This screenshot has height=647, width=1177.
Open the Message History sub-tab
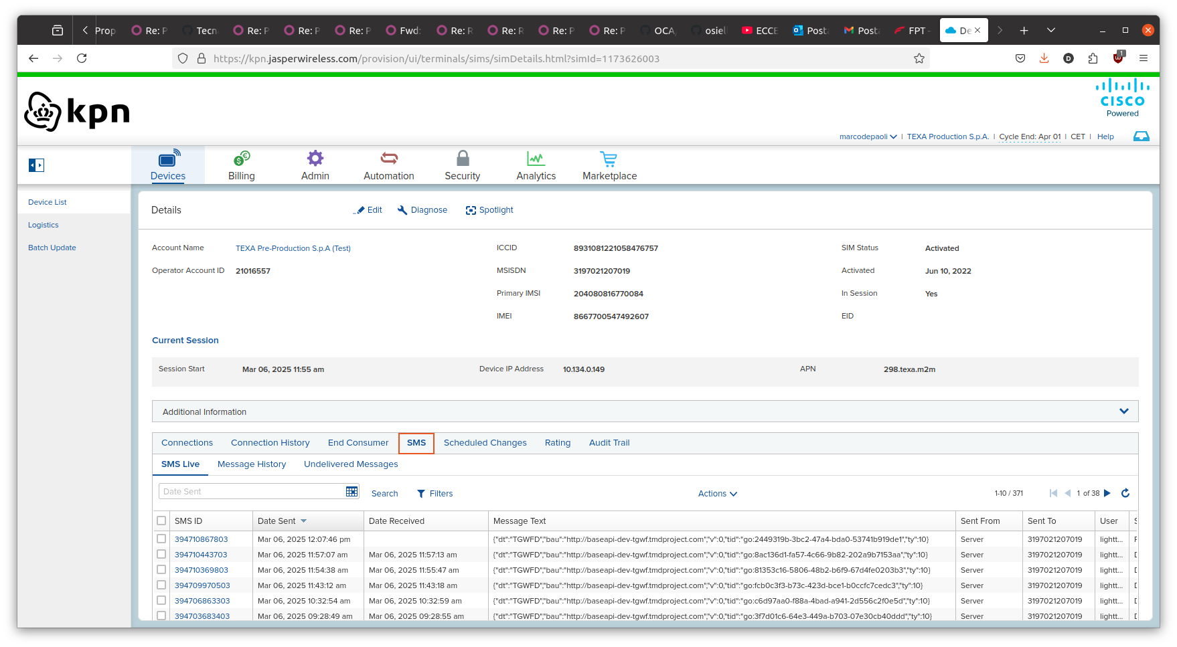coord(252,464)
